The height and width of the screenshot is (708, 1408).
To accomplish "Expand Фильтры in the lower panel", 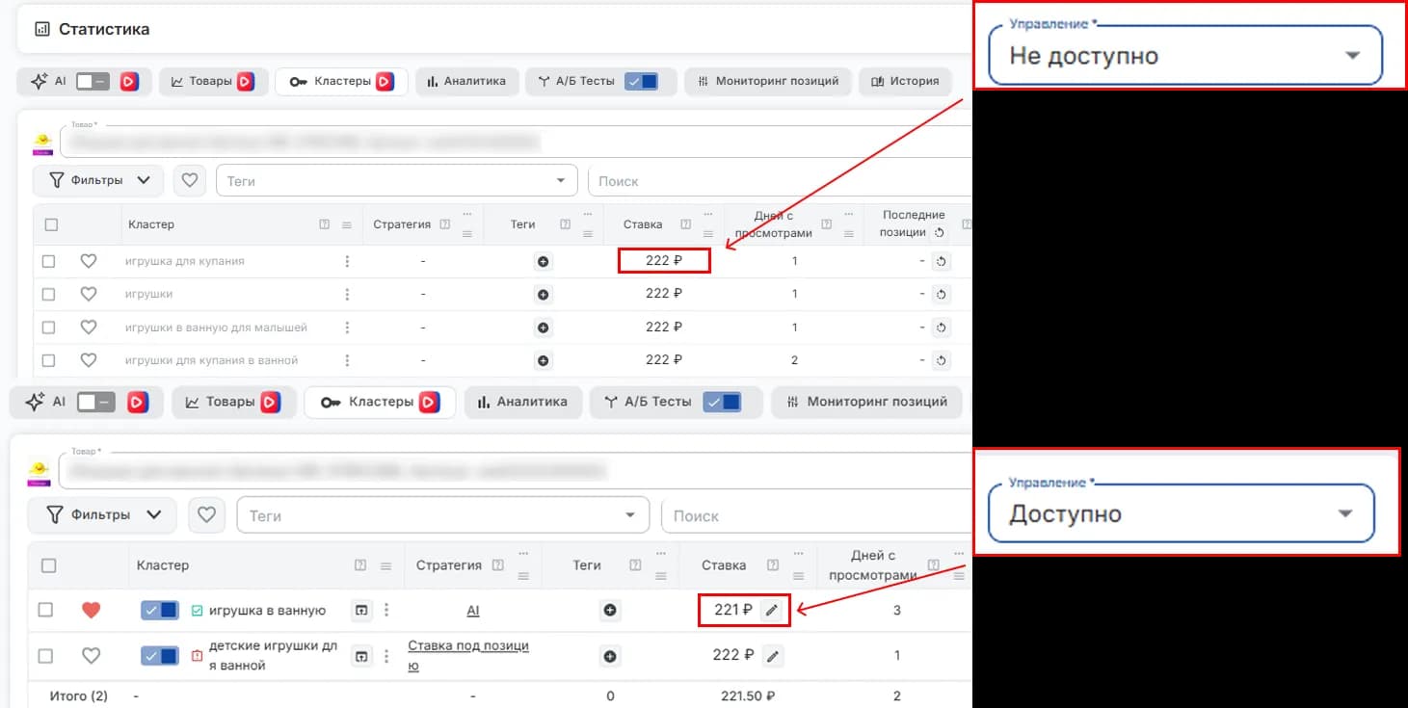I will tap(102, 514).
